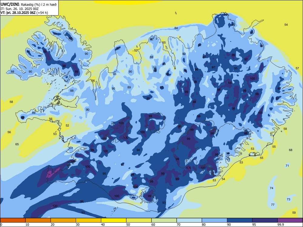This screenshot has width=303, height=227.
Task: Click the dark orange 0–10 legend swatch
Action: (13, 220)
